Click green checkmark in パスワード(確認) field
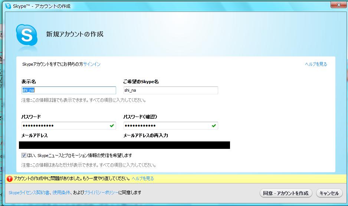 pyautogui.click(x=214, y=126)
